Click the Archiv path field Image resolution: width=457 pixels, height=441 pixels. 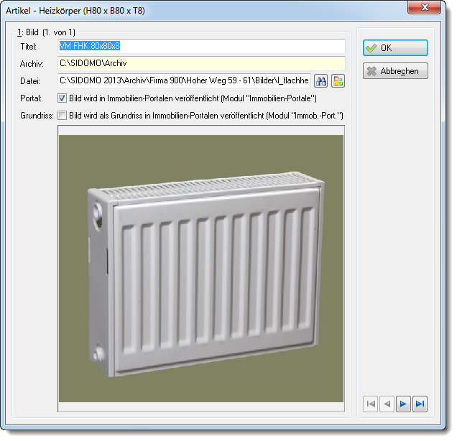201,63
